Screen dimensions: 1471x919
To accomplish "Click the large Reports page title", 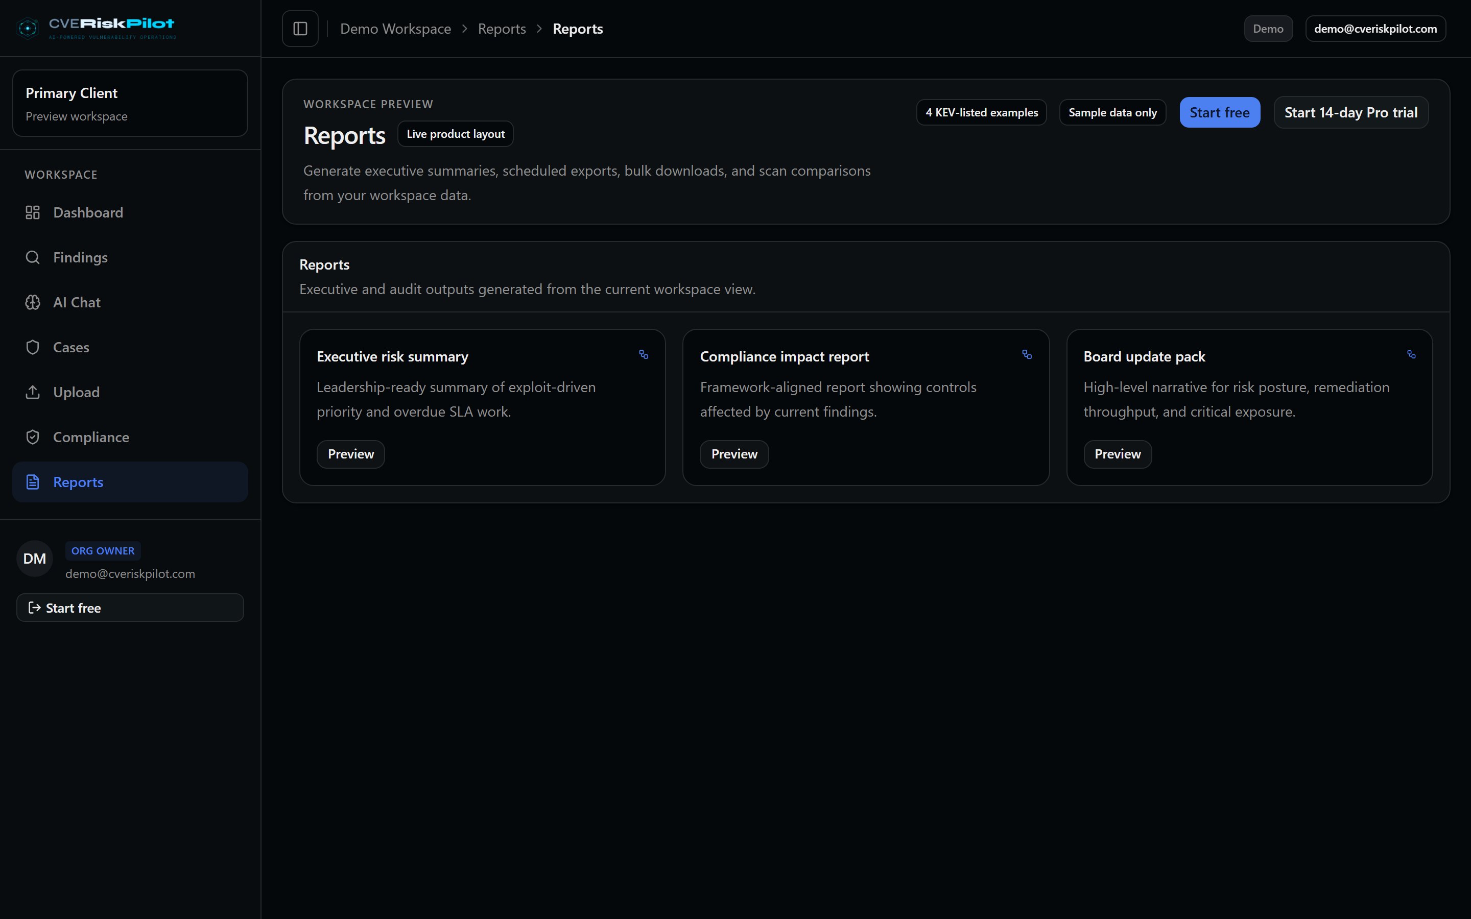I will point(344,135).
